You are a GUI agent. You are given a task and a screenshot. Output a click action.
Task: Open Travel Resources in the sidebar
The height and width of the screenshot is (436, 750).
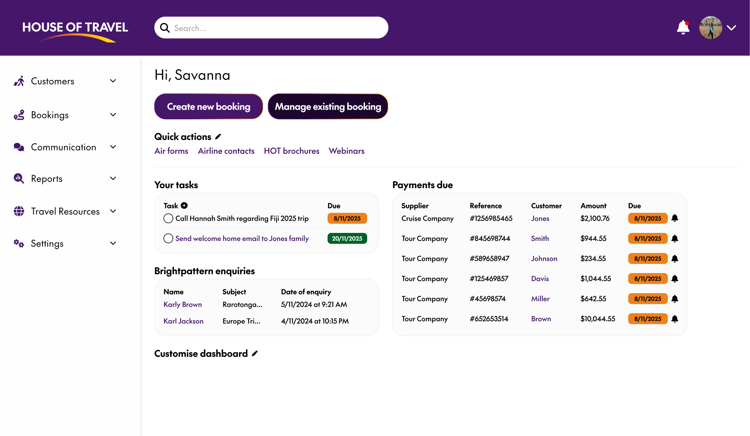click(65, 211)
